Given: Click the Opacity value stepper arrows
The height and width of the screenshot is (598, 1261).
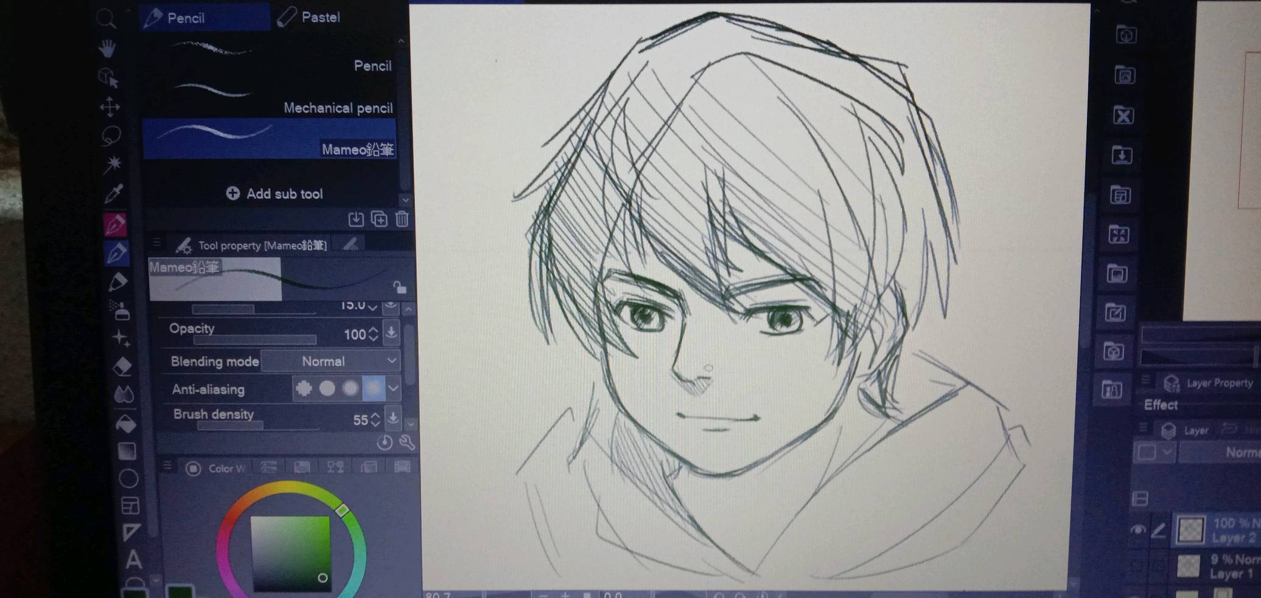Looking at the screenshot, I should [x=374, y=334].
